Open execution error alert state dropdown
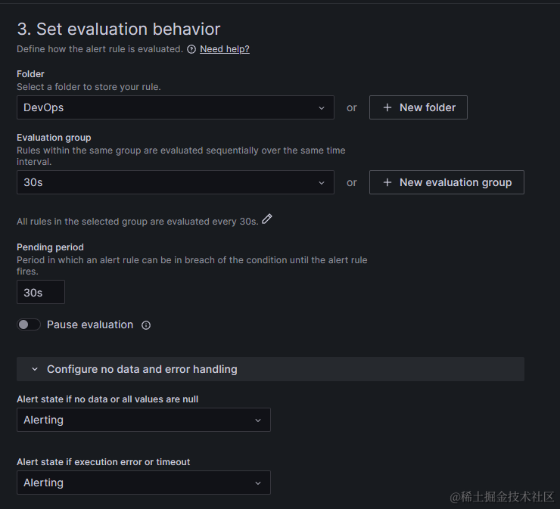 coord(144,483)
